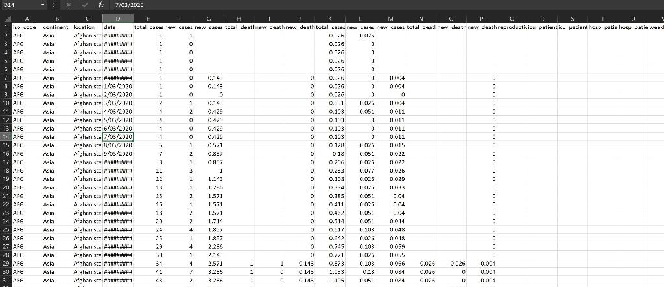Select date cell 9/03/2020

pos(118,154)
